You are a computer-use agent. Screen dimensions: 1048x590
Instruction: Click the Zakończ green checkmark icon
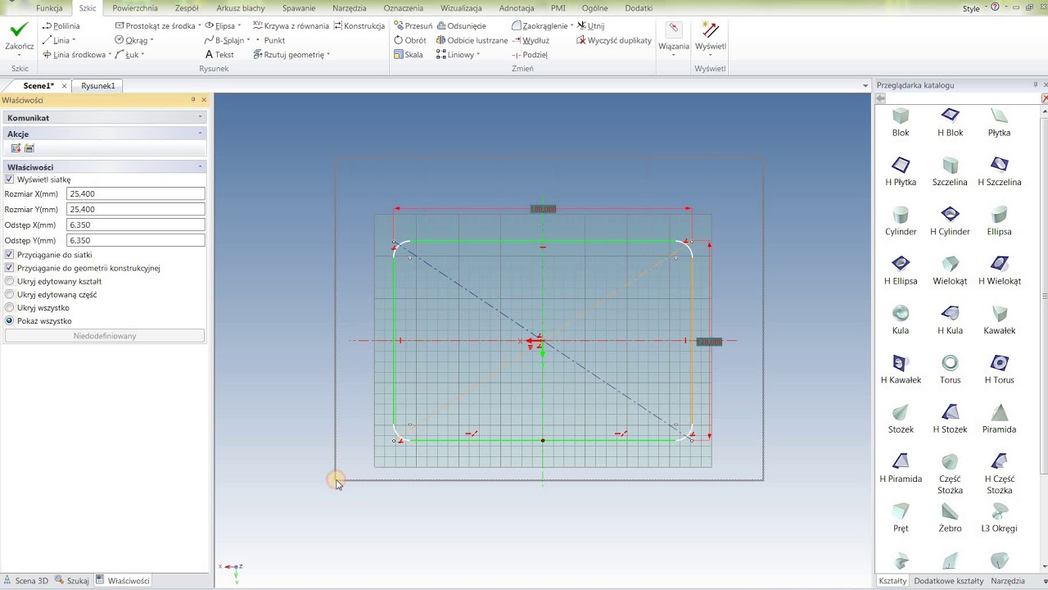click(x=19, y=29)
